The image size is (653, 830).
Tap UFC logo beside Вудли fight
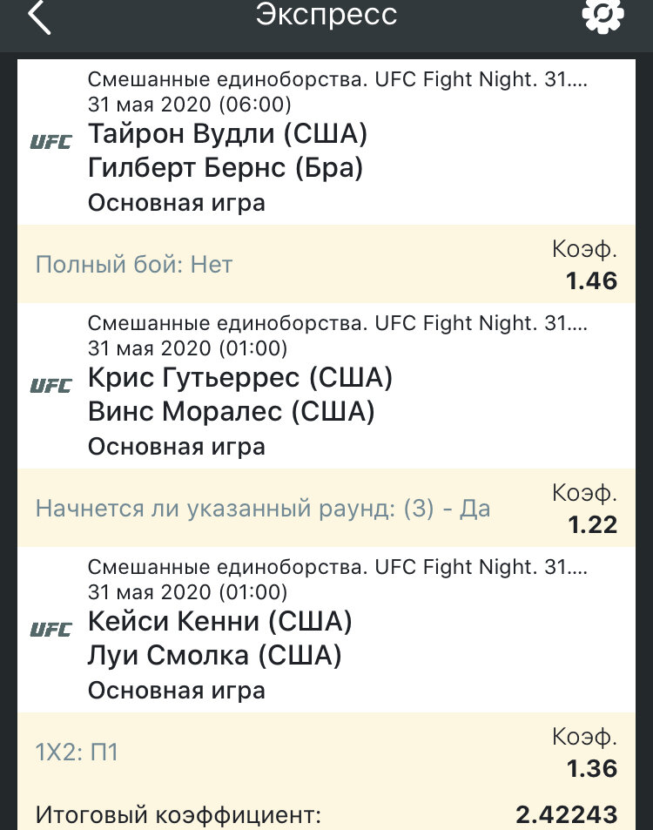tap(50, 142)
